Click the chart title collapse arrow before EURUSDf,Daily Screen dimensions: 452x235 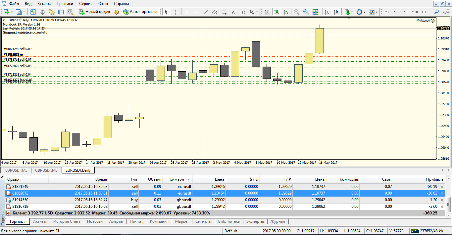tap(4, 20)
